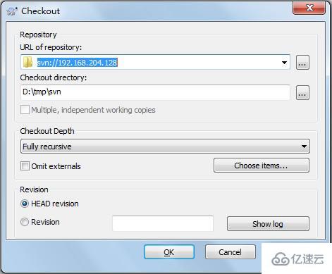Click the Cancel button
The width and height of the screenshot is (332, 274).
[230, 252]
